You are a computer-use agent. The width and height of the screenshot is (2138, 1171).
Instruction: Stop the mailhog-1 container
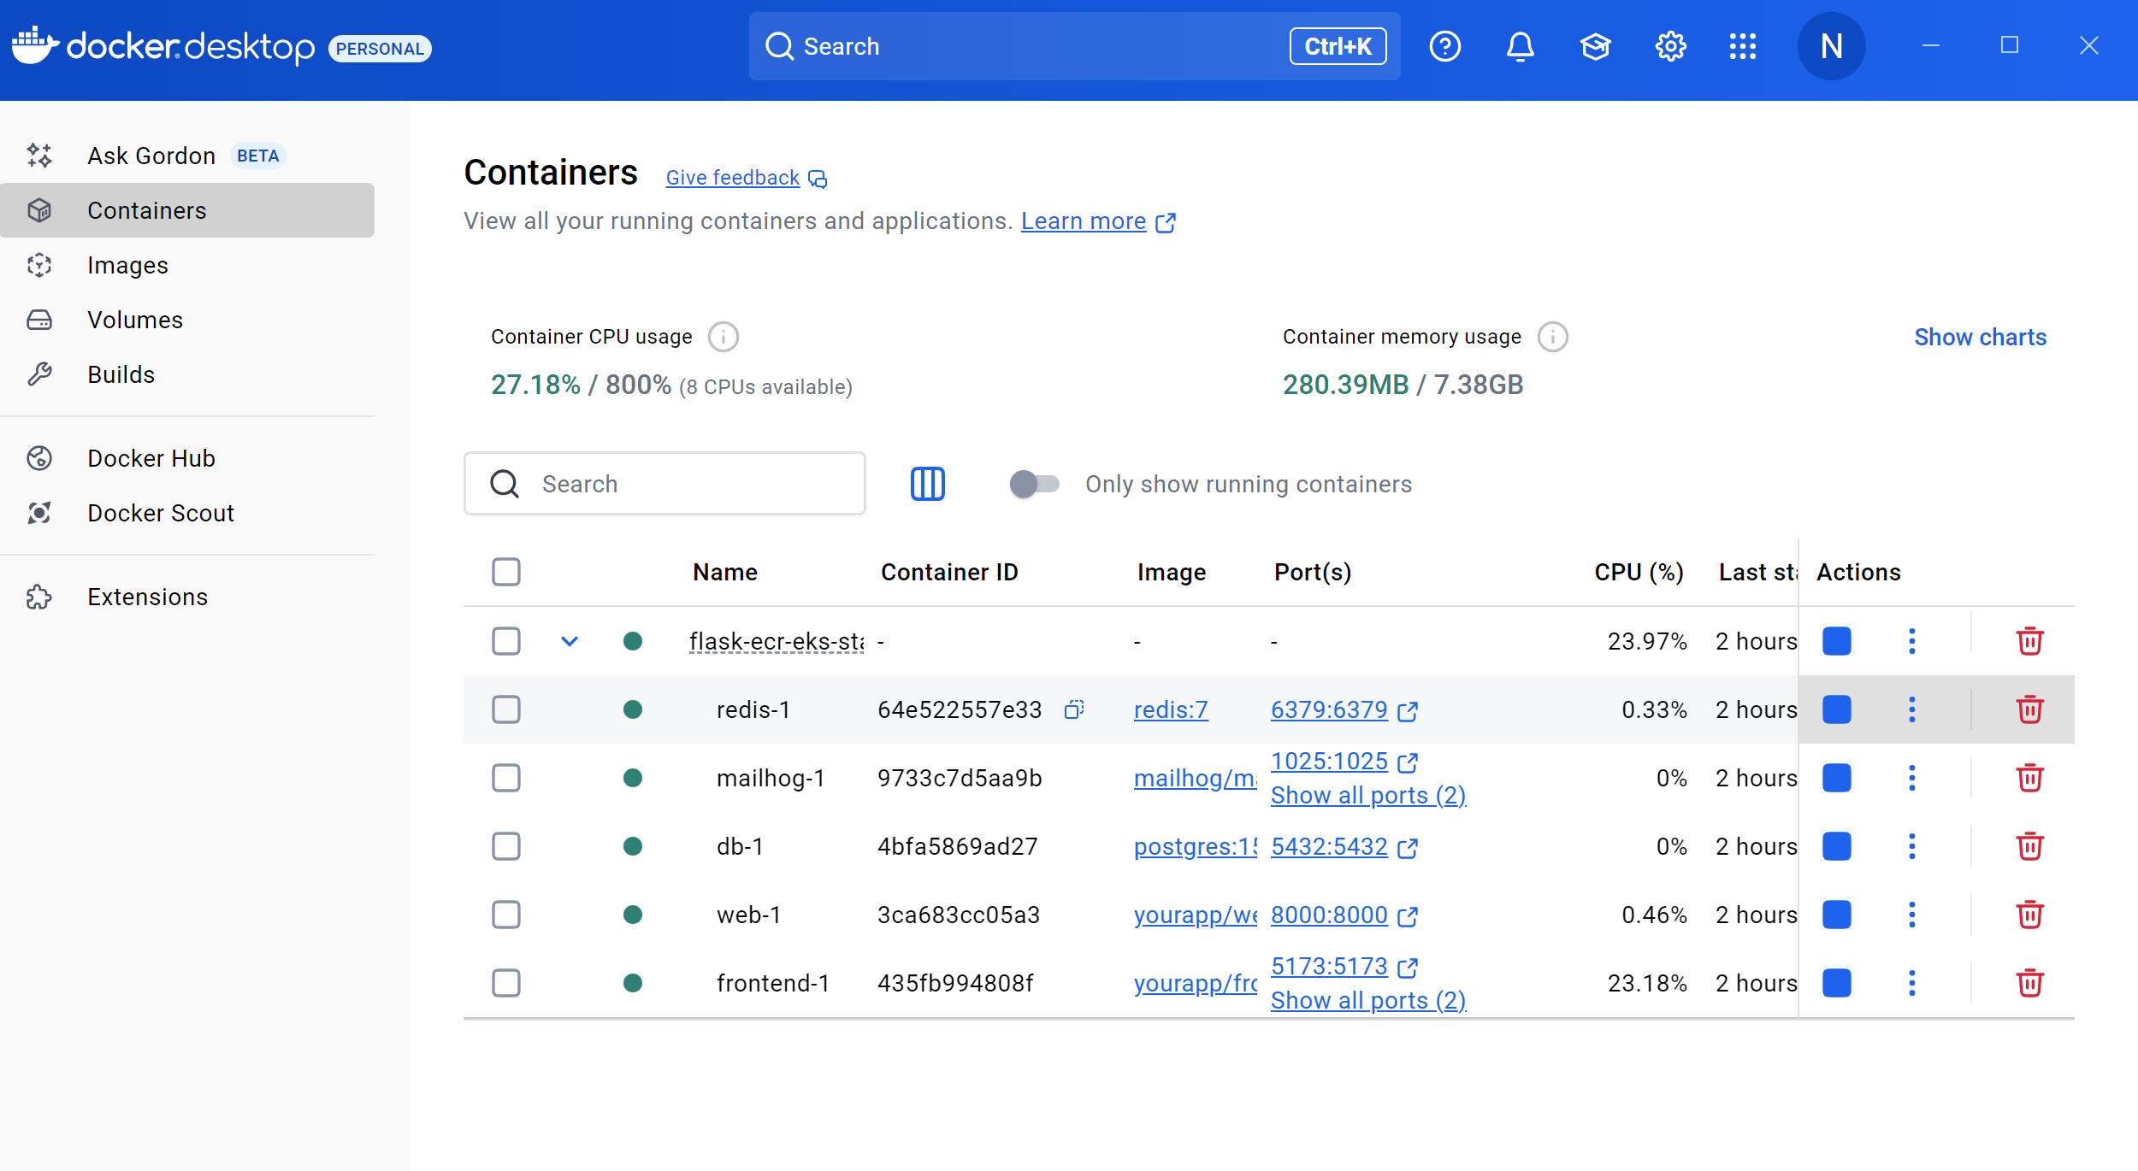pyautogui.click(x=1836, y=778)
